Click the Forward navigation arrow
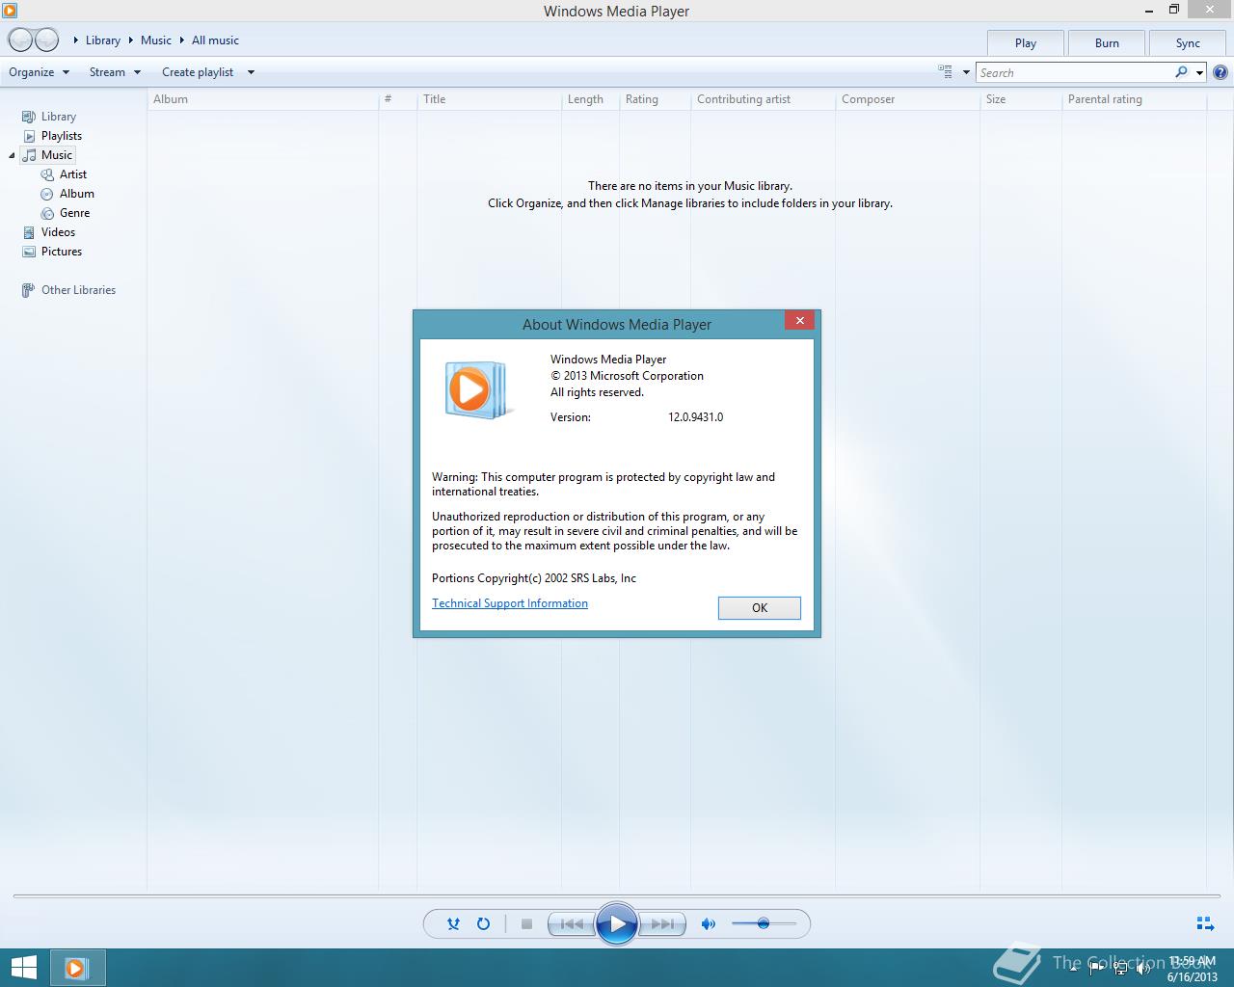 (x=46, y=40)
